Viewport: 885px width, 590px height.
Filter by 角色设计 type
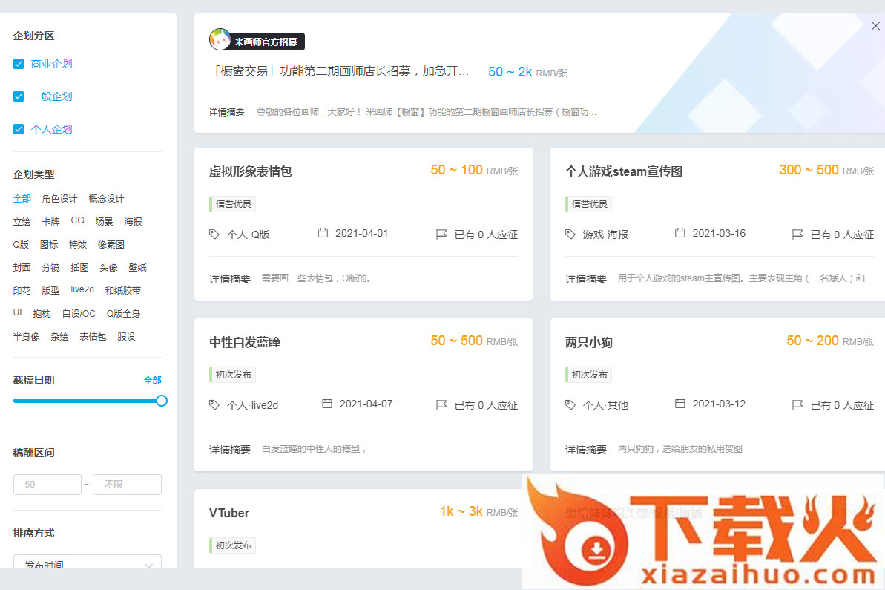[59, 199]
